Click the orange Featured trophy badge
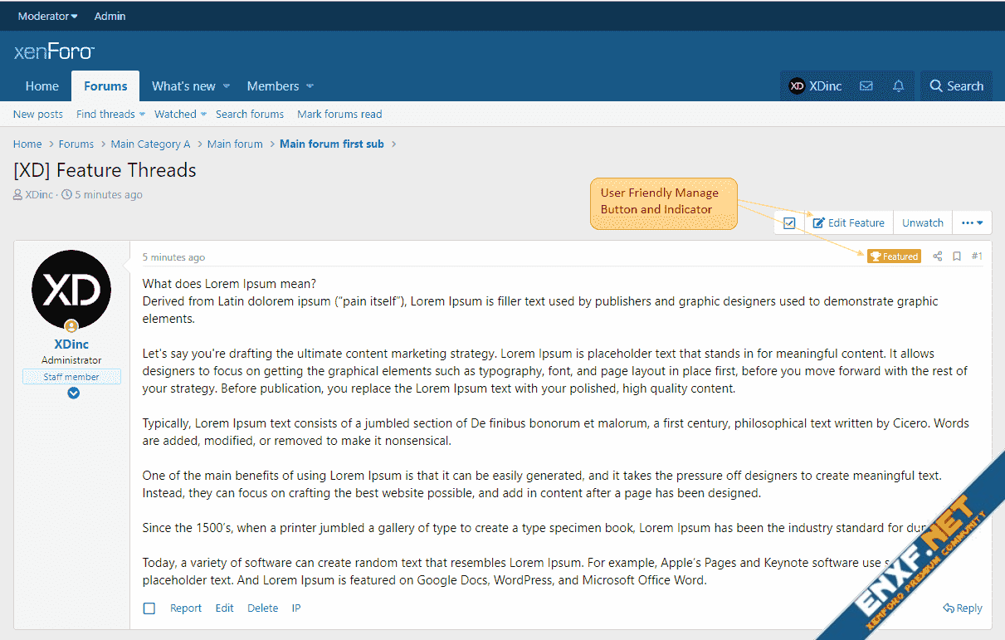This screenshot has height=640, width=1005. pyautogui.click(x=894, y=256)
